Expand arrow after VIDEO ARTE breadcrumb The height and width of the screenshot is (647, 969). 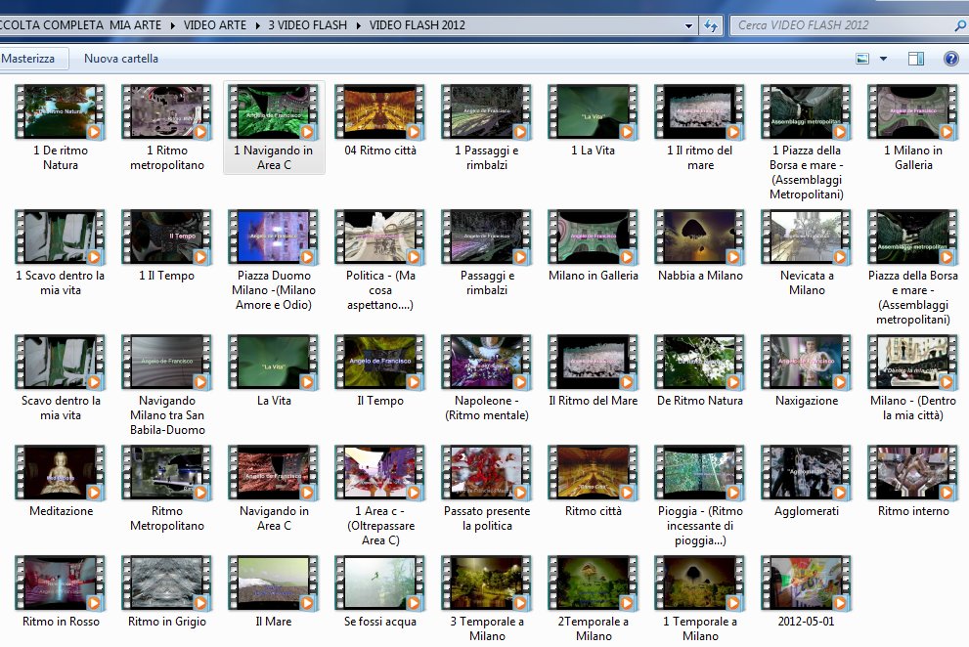[x=258, y=25]
